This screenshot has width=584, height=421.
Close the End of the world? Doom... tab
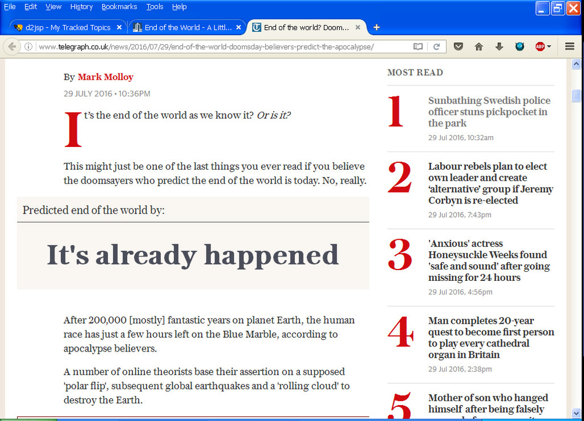tap(358, 27)
